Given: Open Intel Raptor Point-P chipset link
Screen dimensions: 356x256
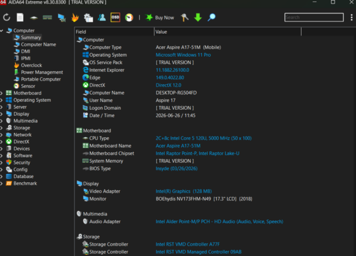Looking at the screenshot, I should tap(197, 154).
